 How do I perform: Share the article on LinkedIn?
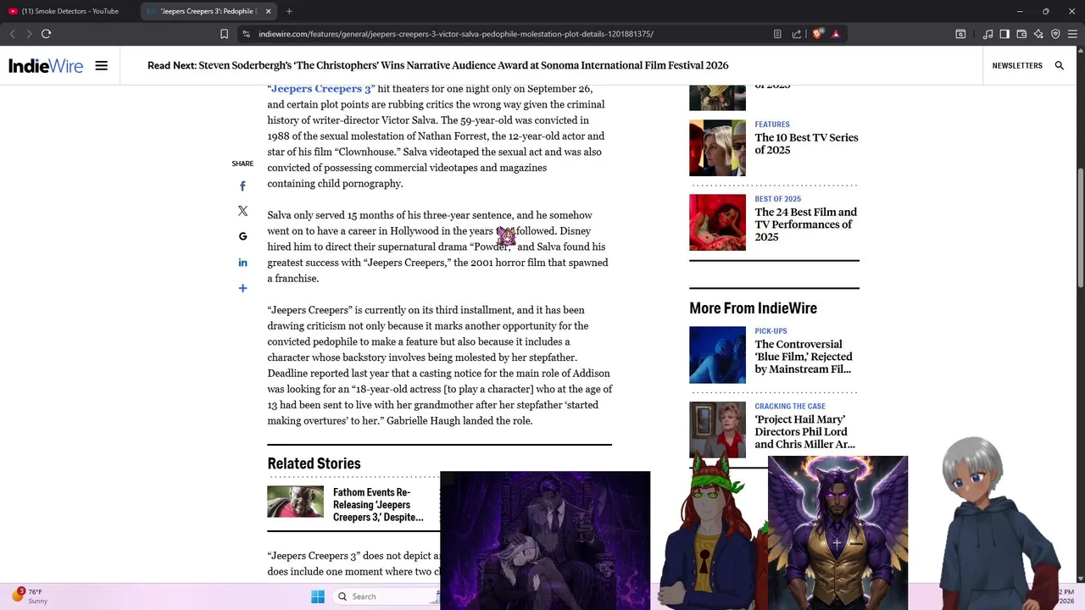pyautogui.click(x=242, y=263)
